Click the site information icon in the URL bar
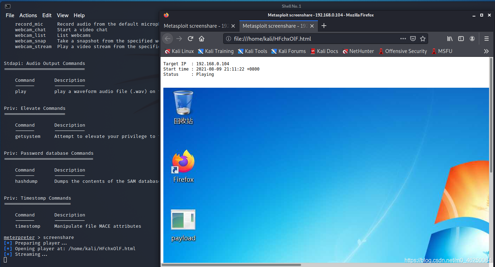Image resolution: width=495 pixels, height=267 pixels. click(x=229, y=39)
